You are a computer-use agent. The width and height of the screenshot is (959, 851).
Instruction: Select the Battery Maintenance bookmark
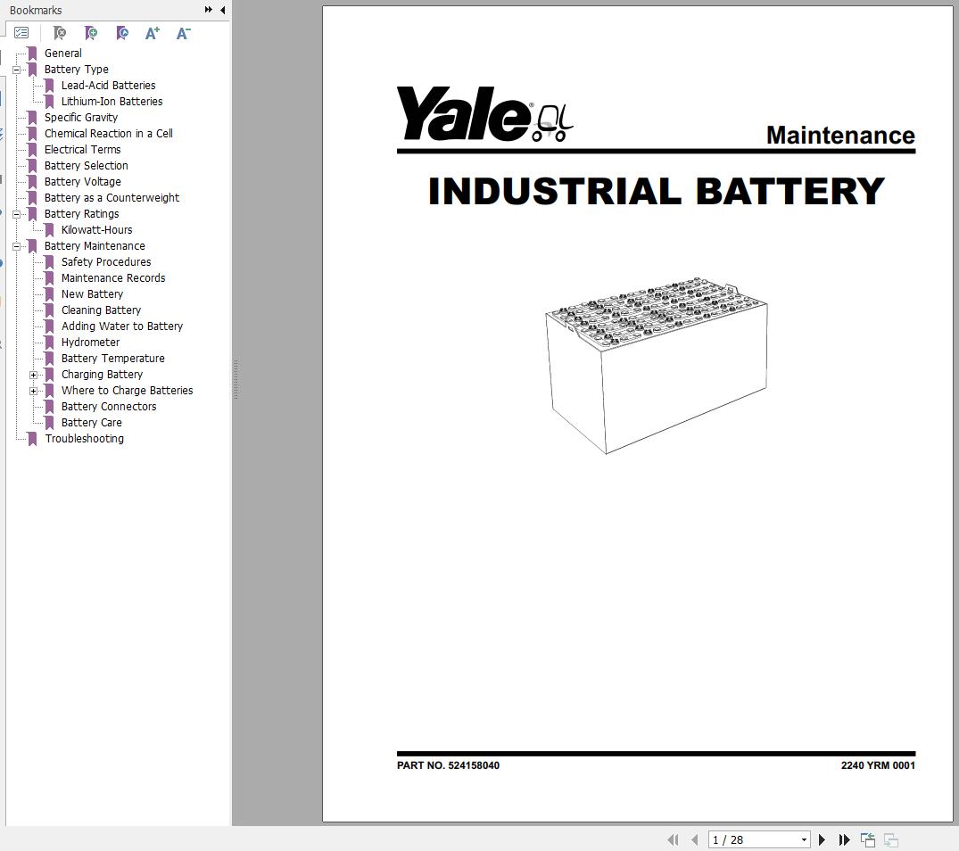pos(95,246)
